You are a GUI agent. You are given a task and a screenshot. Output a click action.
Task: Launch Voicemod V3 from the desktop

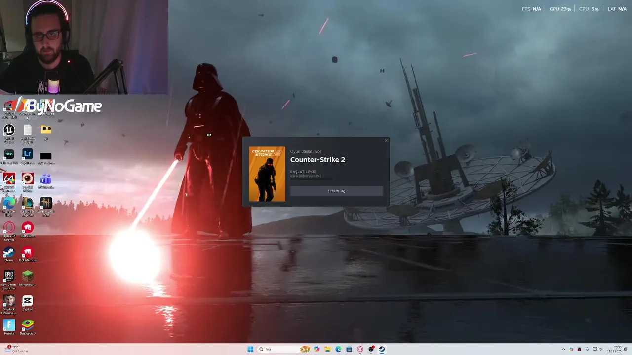9,157
